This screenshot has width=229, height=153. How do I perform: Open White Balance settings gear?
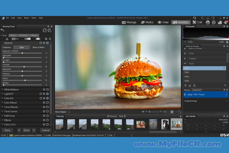44,90
